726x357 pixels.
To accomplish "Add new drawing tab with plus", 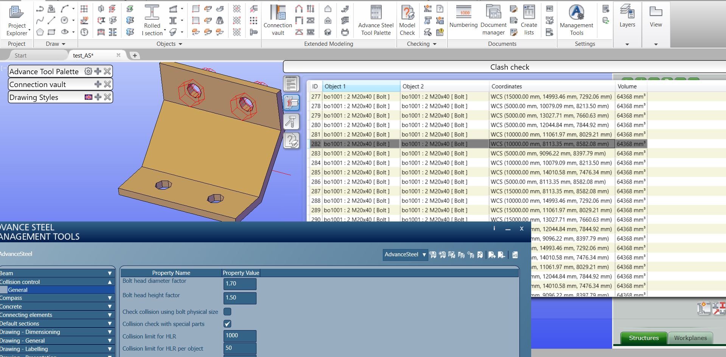I will click(135, 55).
